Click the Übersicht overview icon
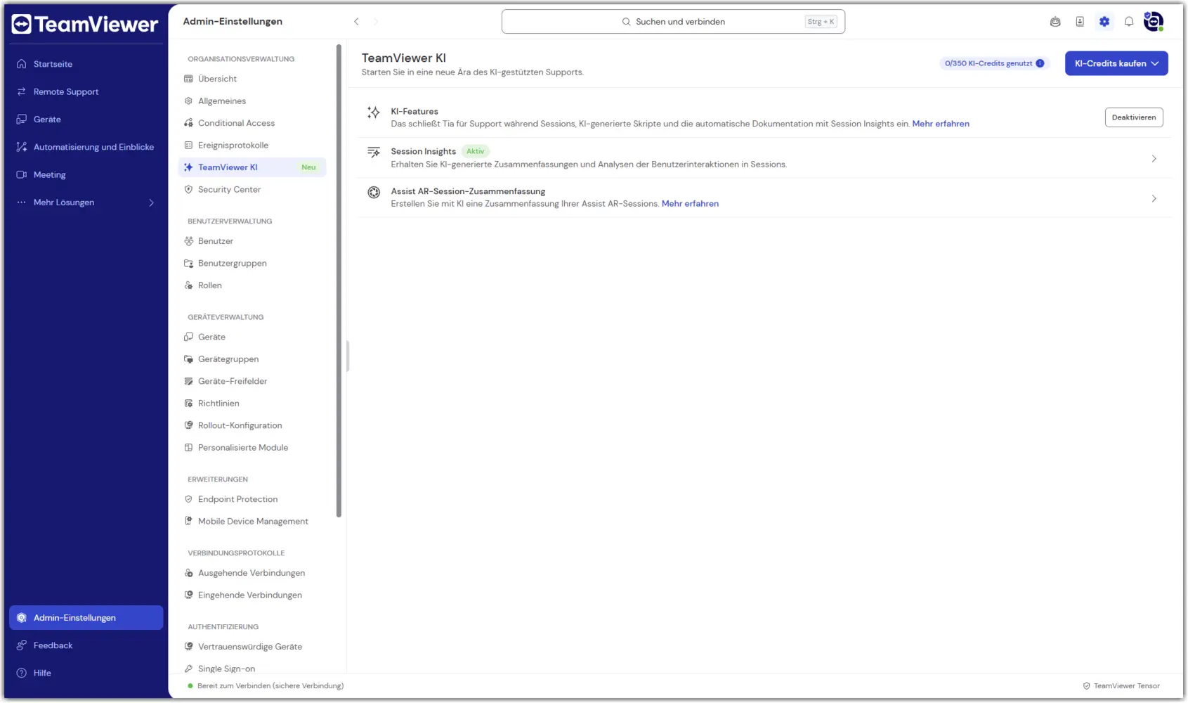The width and height of the screenshot is (1188, 703). pos(188,79)
